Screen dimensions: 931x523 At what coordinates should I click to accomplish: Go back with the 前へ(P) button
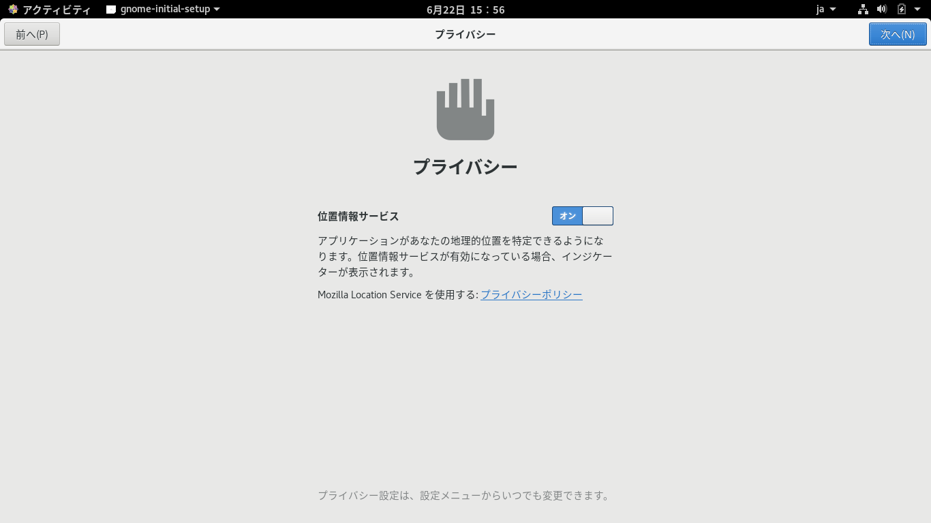32,34
